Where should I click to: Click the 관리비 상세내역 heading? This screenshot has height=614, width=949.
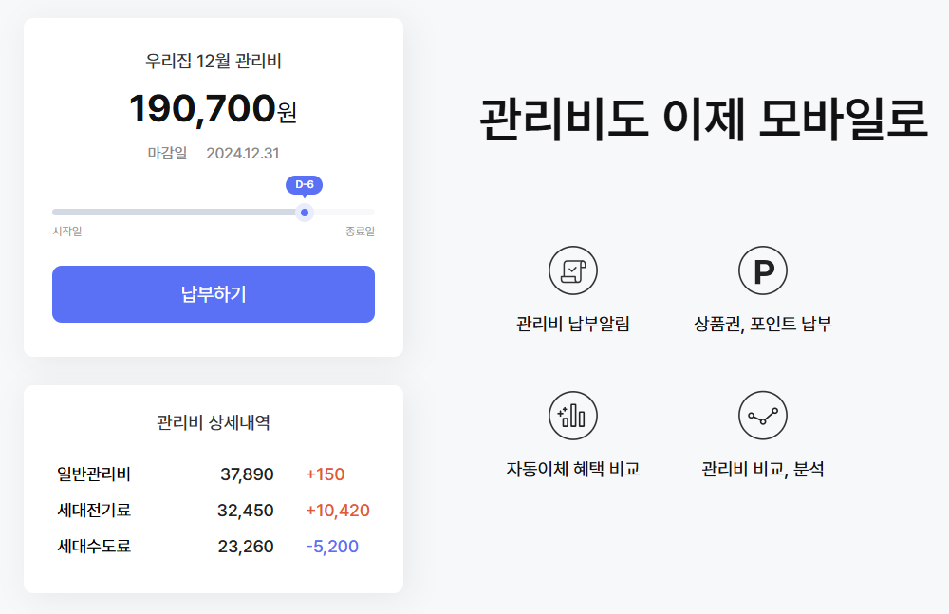point(213,422)
